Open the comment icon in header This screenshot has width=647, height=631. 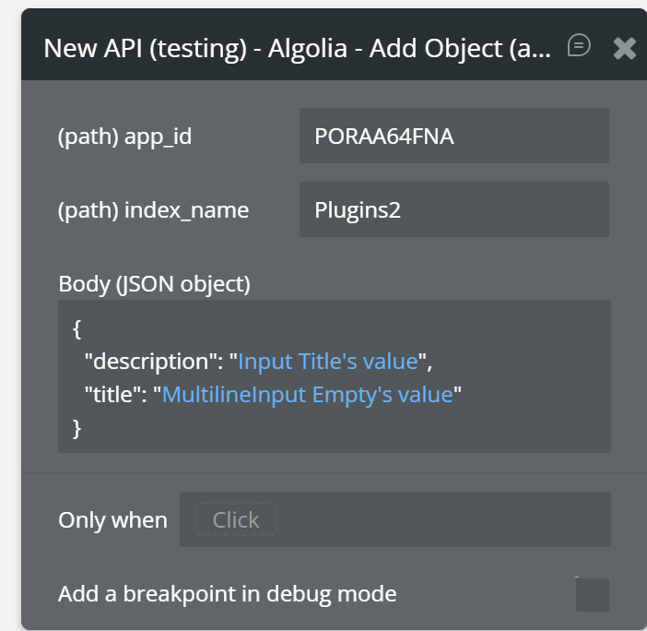click(x=579, y=45)
